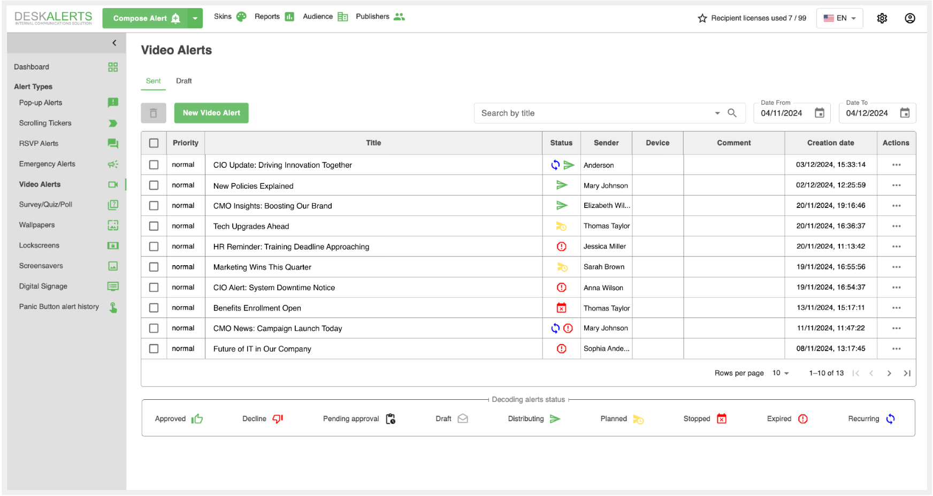Open the EN language selector
The height and width of the screenshot is (496, 933).
click(839, 18)
